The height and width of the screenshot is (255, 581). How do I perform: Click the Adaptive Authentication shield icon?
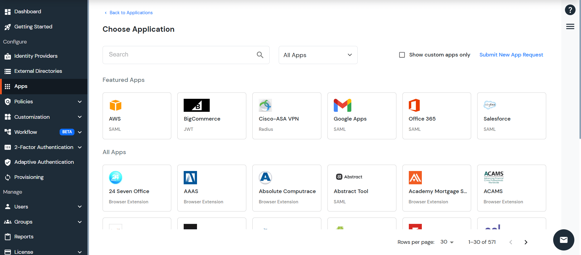click(x=8, y=162)
